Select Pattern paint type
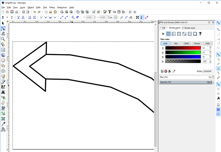 click(x=184, y=34)
